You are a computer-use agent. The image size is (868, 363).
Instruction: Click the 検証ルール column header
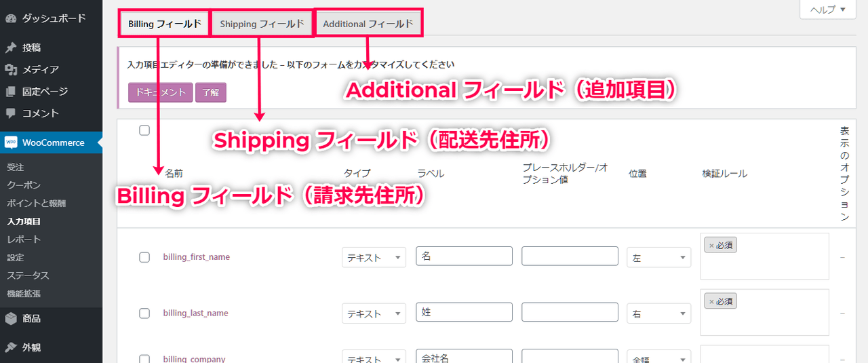click(724, 173)
